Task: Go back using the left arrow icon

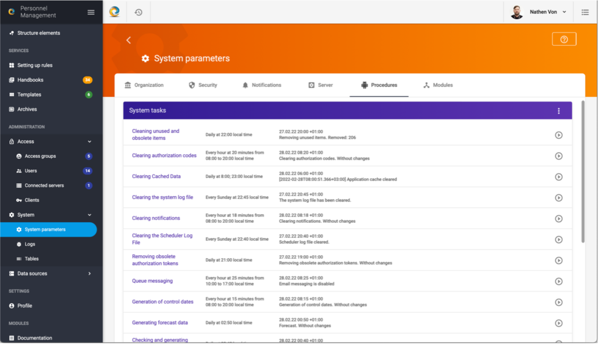Action: (129, 40)
